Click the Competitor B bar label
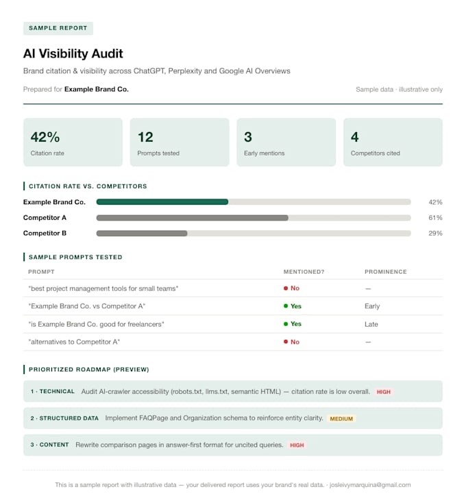The width and height of the screenshot is (466, 502). (45, 233)
